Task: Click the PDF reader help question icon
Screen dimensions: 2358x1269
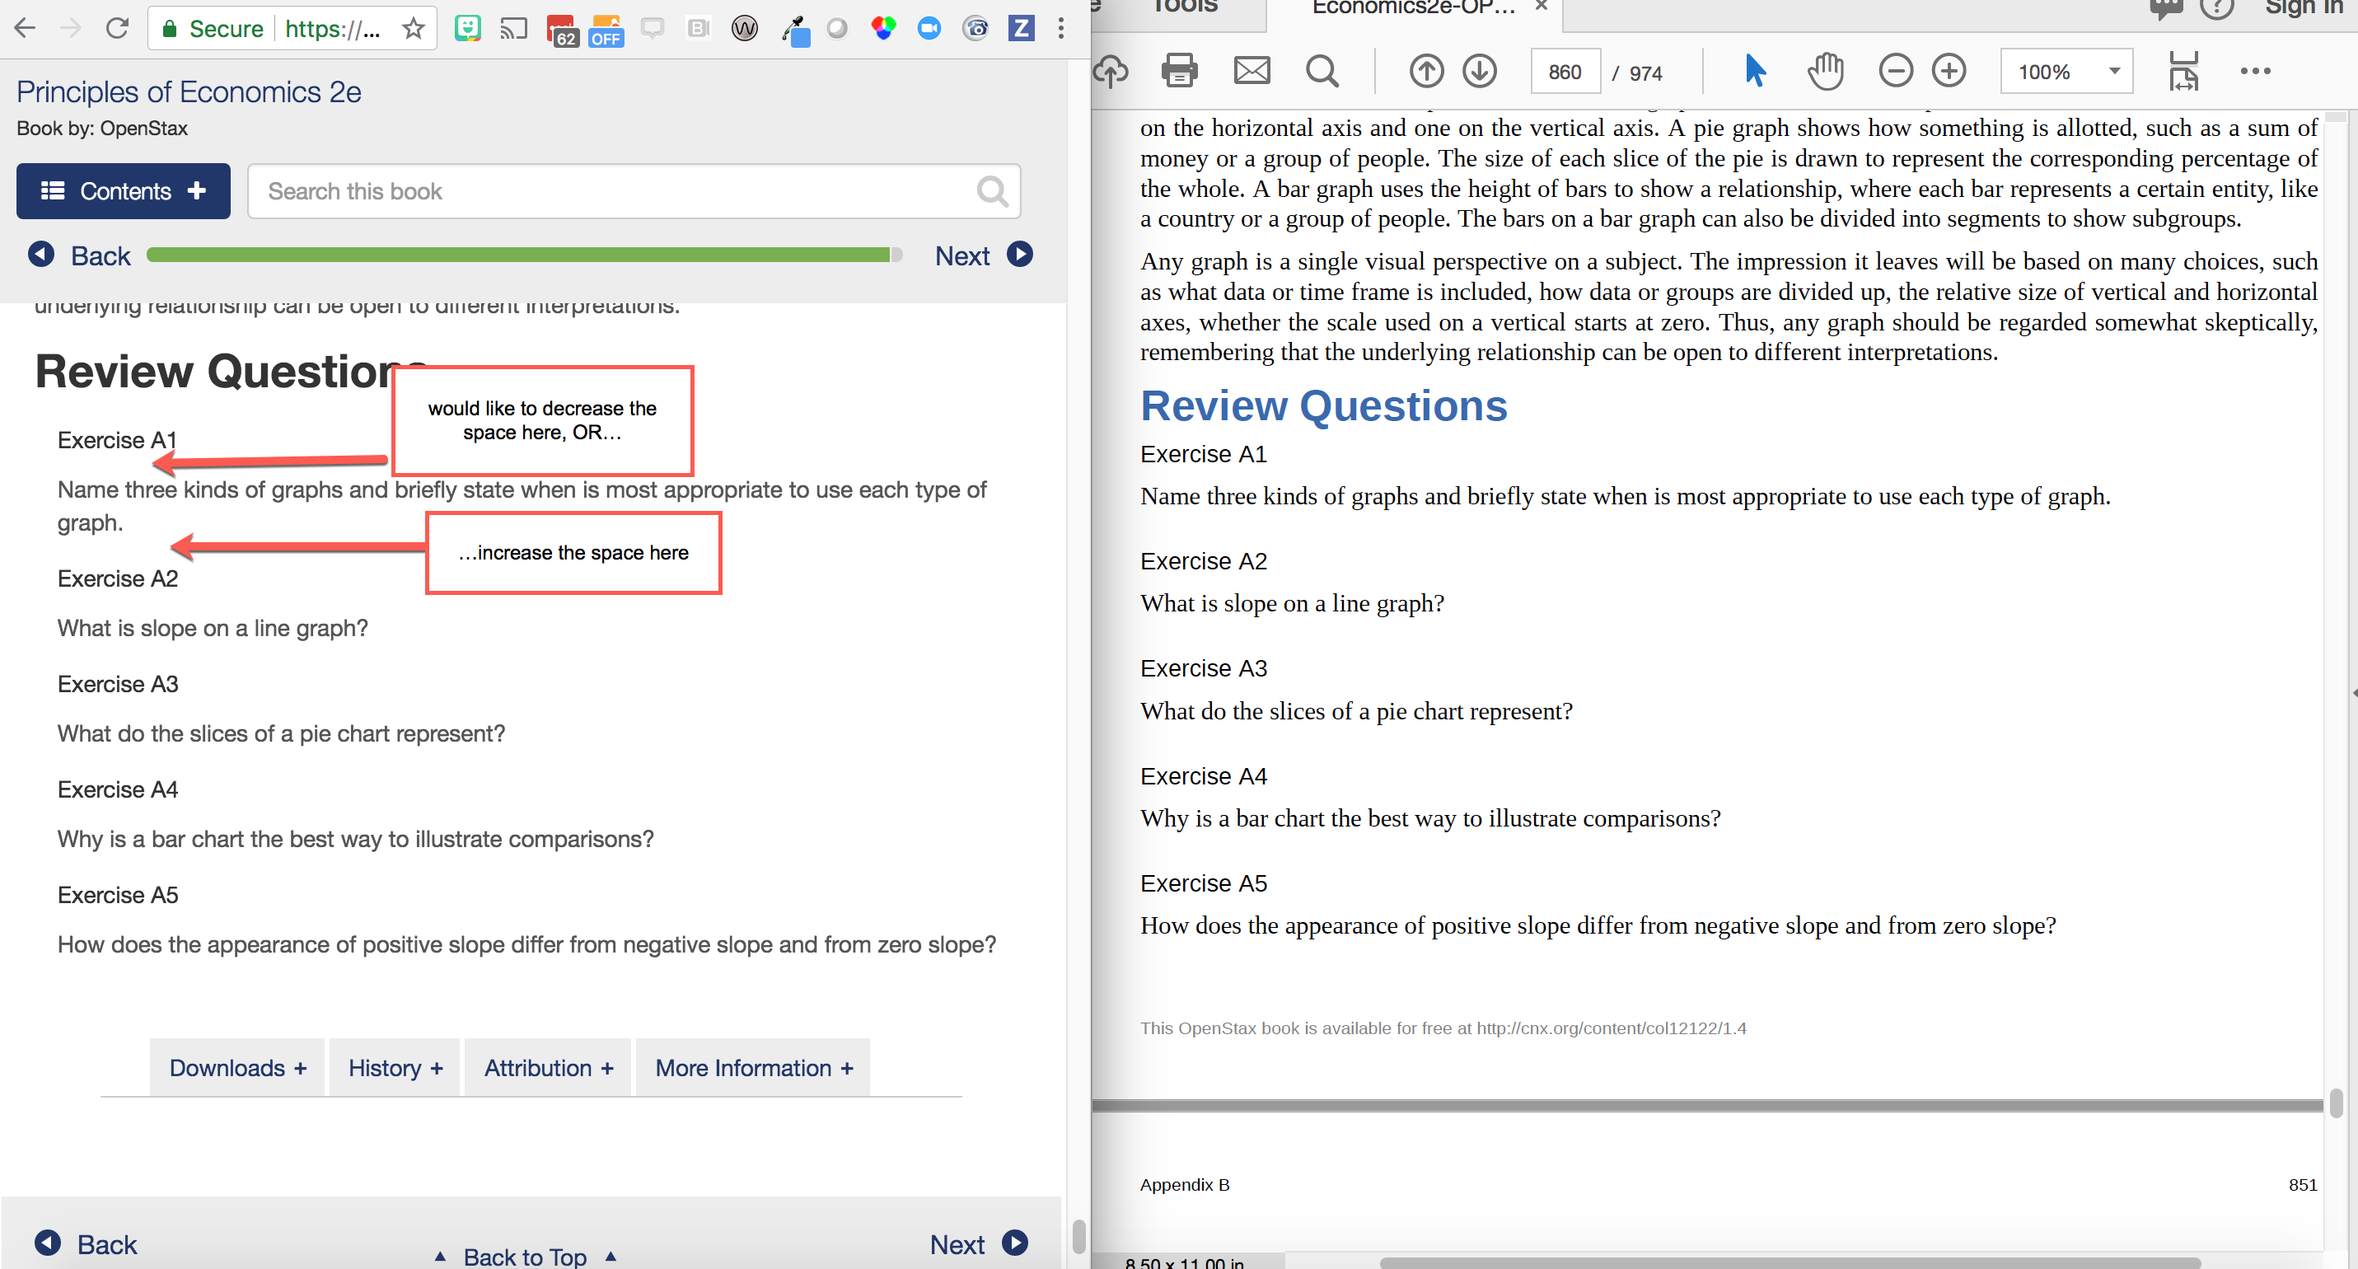Action: point(2217,7)
